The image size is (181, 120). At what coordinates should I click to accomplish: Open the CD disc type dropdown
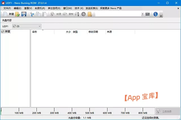click(x=27, y=26)
